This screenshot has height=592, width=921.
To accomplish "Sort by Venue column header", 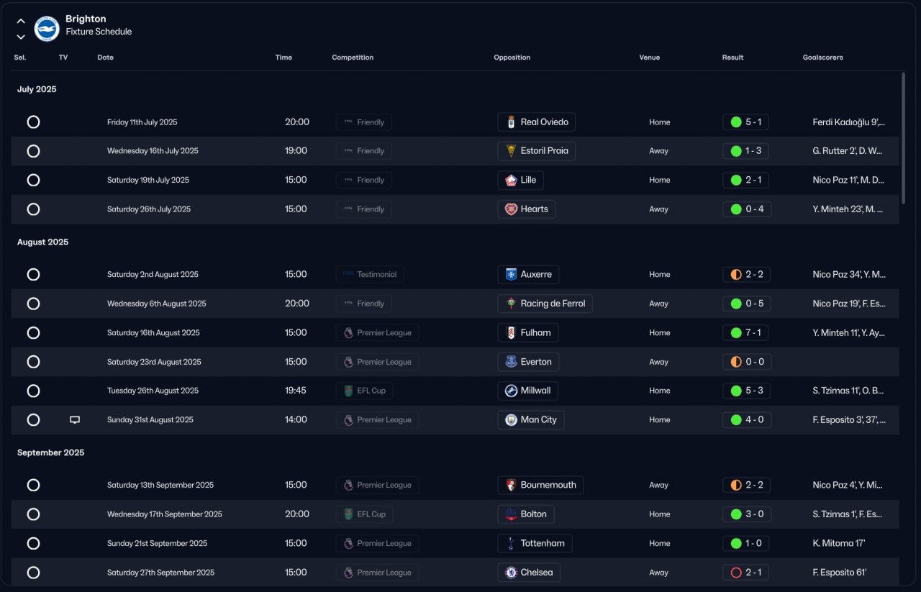I will 649,58.
